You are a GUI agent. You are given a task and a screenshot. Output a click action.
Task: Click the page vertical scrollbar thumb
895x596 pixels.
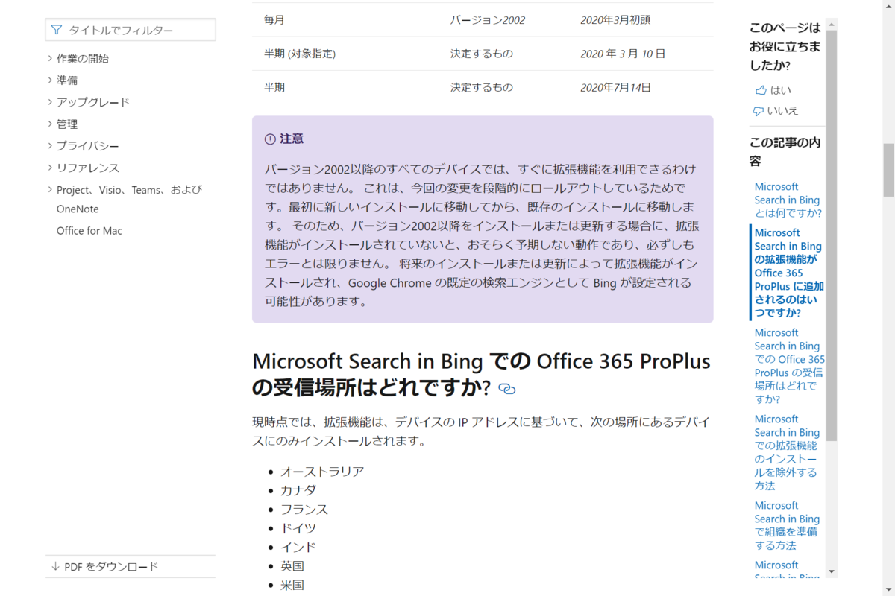888,169
